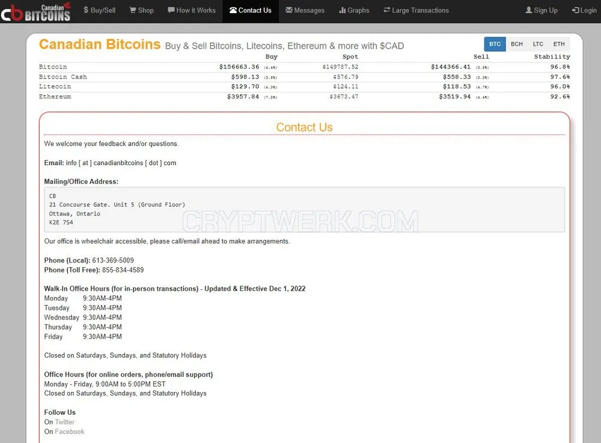
Task: Click the user icon beside Sign Up
Action: click(x=528, y=10)
